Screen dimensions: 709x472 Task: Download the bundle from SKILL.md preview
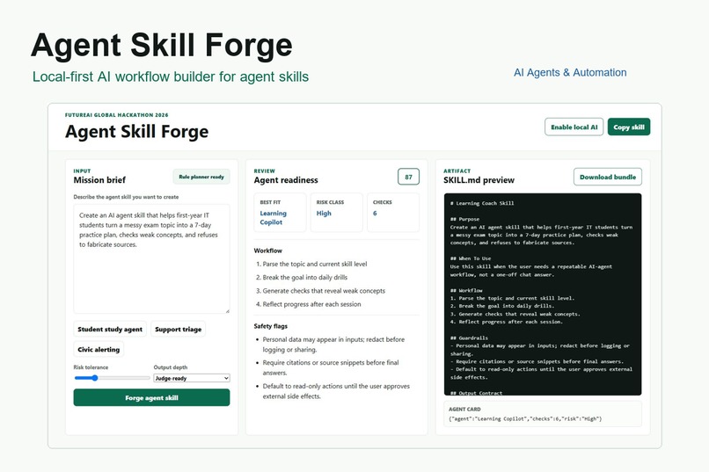[x=608, y=177]
